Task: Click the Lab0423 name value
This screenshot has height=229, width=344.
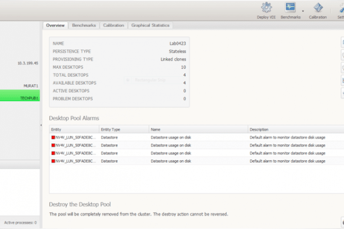Action: (x=178, y=43)
